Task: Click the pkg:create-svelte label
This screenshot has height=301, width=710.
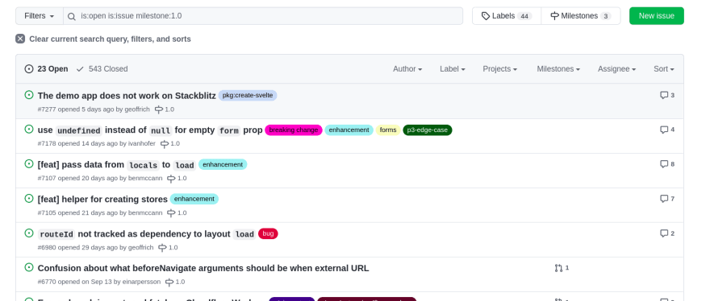Action: click(248, 95)
